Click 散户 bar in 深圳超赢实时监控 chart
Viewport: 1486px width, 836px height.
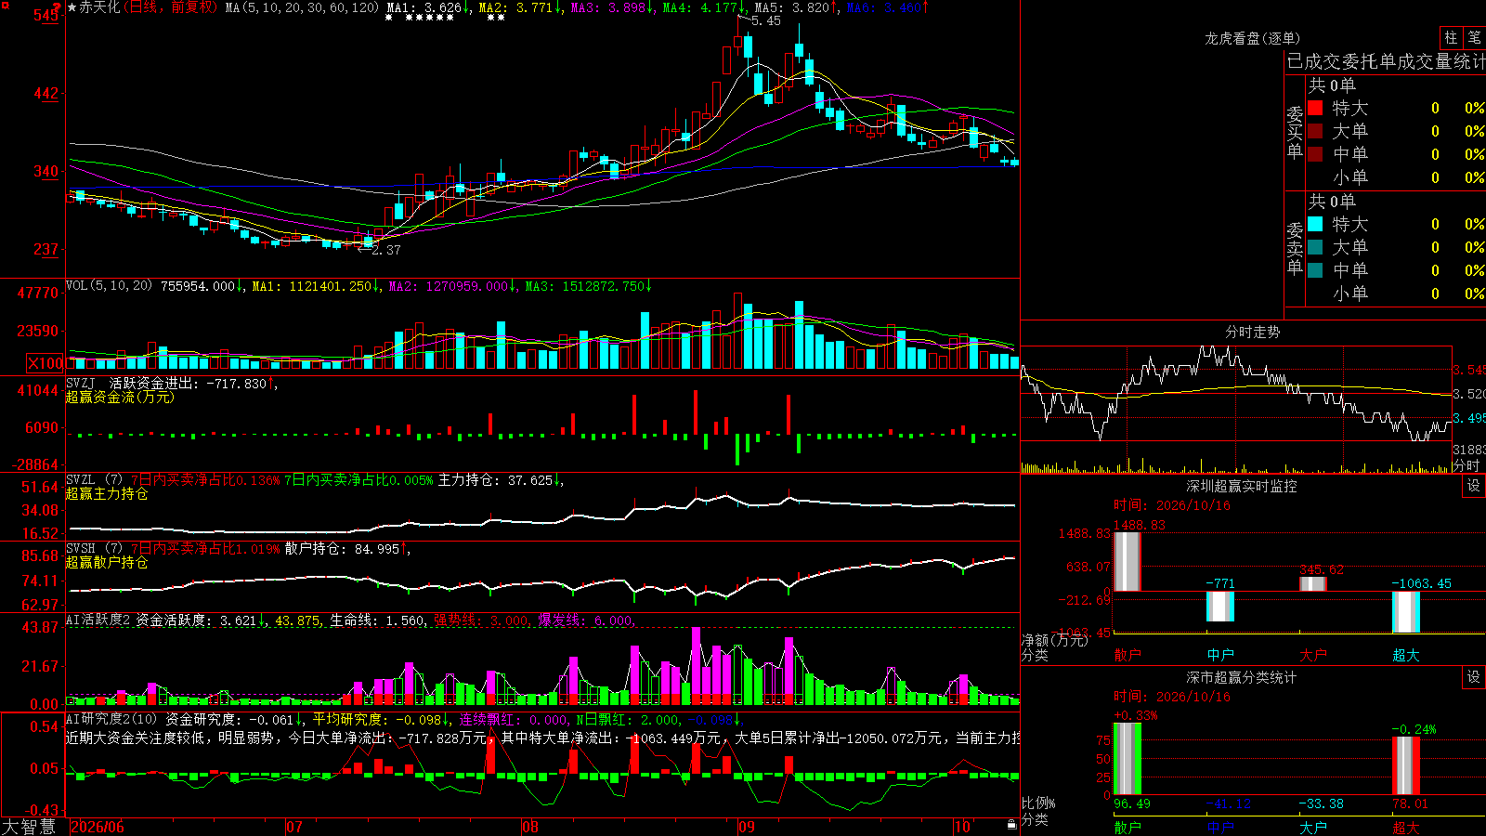(x=1127, y=561)
